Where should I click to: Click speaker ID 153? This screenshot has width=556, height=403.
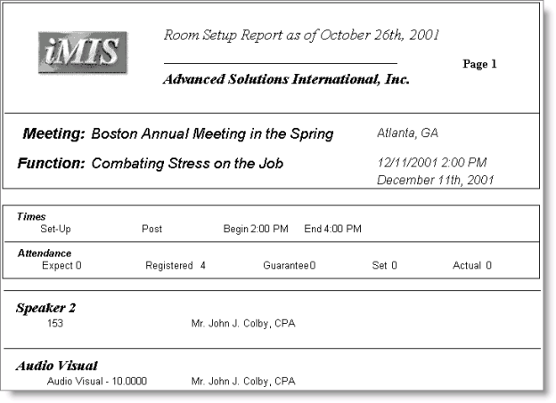coord(54,323)
